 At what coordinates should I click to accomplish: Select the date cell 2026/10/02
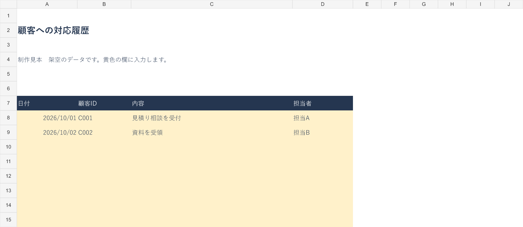coord(47,132)
